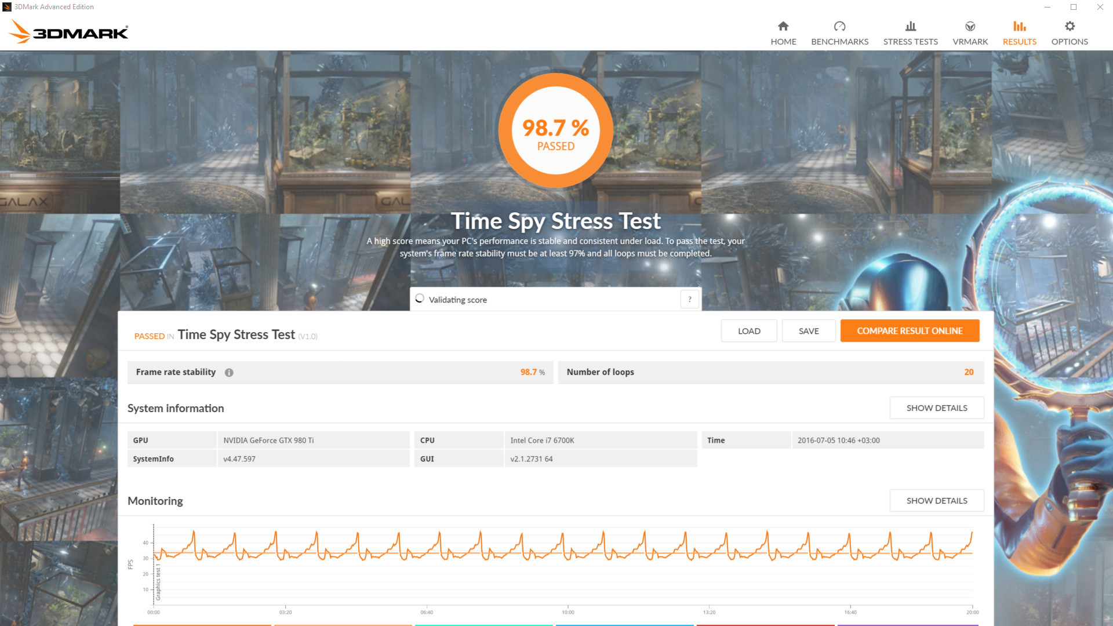Click the 98.7 % PASSED score circle
The height and width of the screenshot is (626, 1113).
click(x=555, y=130)
